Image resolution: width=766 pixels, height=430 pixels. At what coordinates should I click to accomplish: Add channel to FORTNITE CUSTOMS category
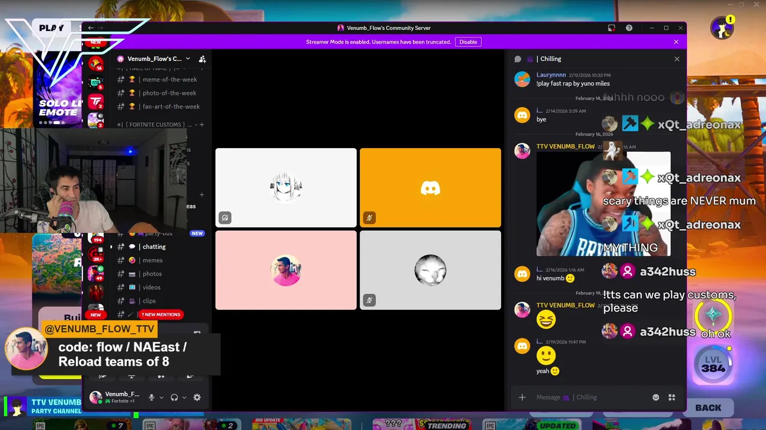(x=202, y=125)
